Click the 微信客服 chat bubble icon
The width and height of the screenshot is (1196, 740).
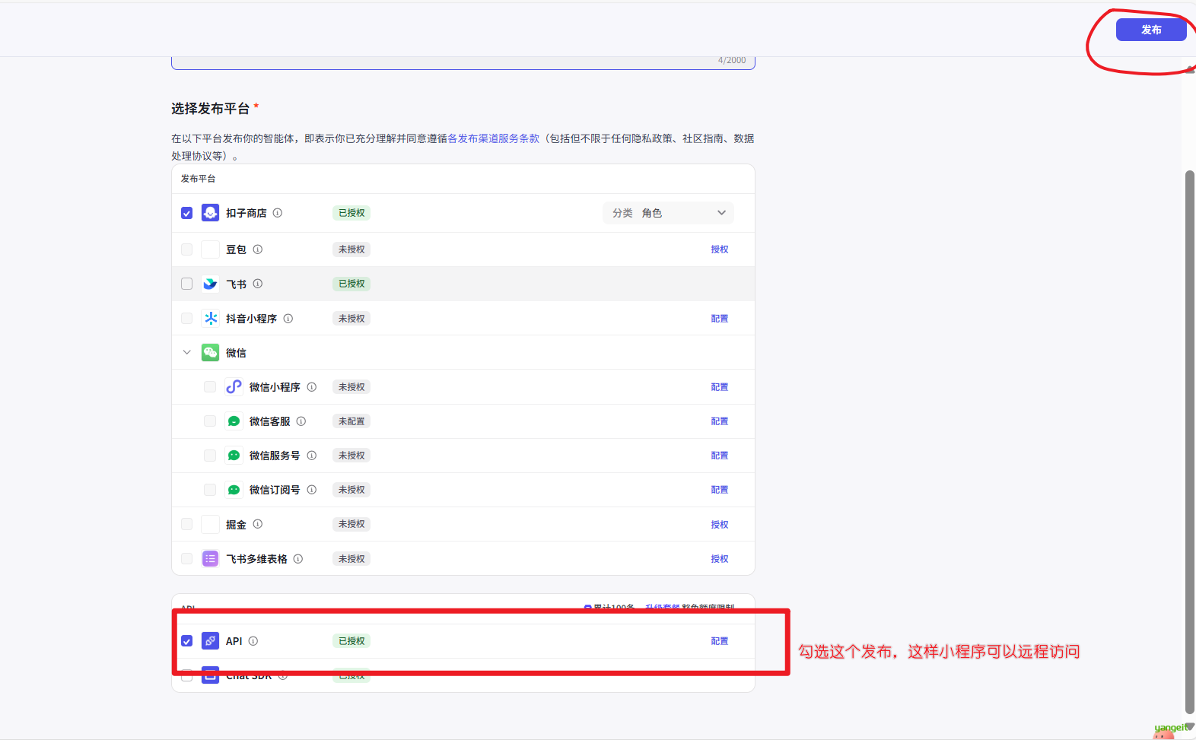(234, 421)
